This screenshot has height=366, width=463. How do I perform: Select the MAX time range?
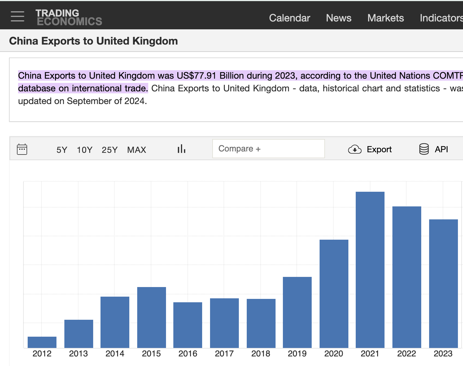pos(137,150)
